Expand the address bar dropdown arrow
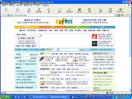 [116, 15]
